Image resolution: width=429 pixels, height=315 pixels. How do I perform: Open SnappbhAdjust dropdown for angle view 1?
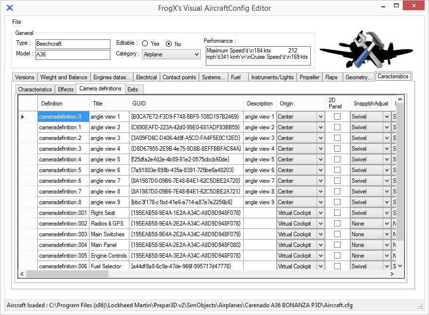point(387,117)
